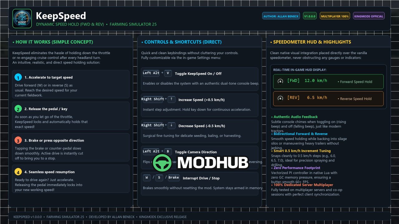399x224 pixels.
Task: Click the MULTIPLAYER 100% badge
Action: coord(335,16)
